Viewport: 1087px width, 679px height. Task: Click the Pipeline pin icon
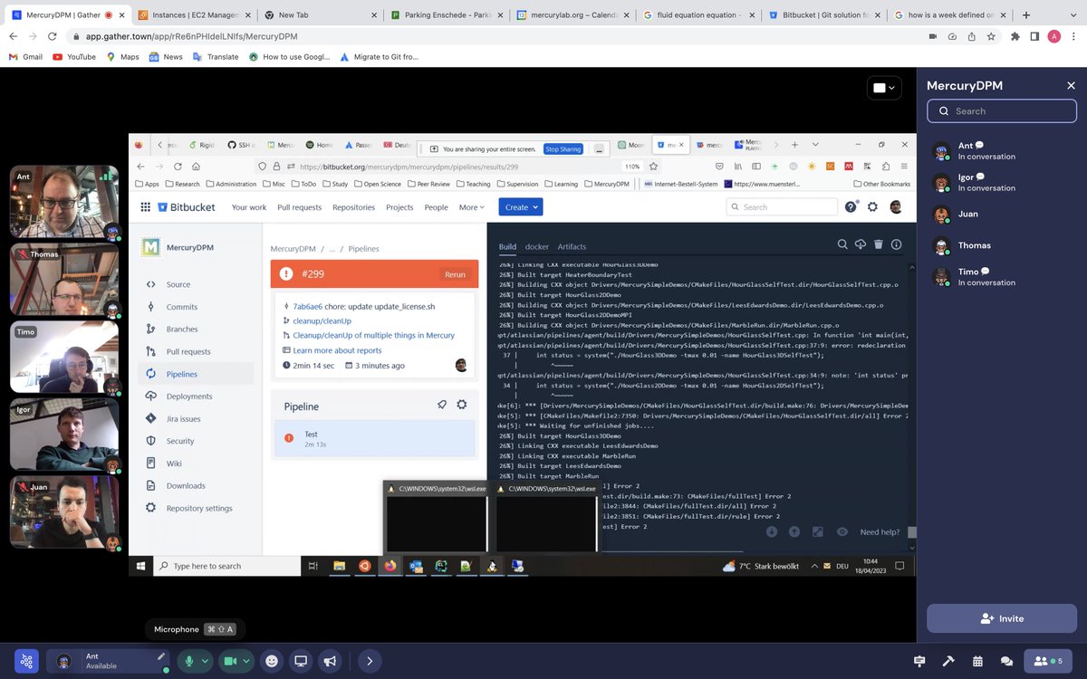442,405
